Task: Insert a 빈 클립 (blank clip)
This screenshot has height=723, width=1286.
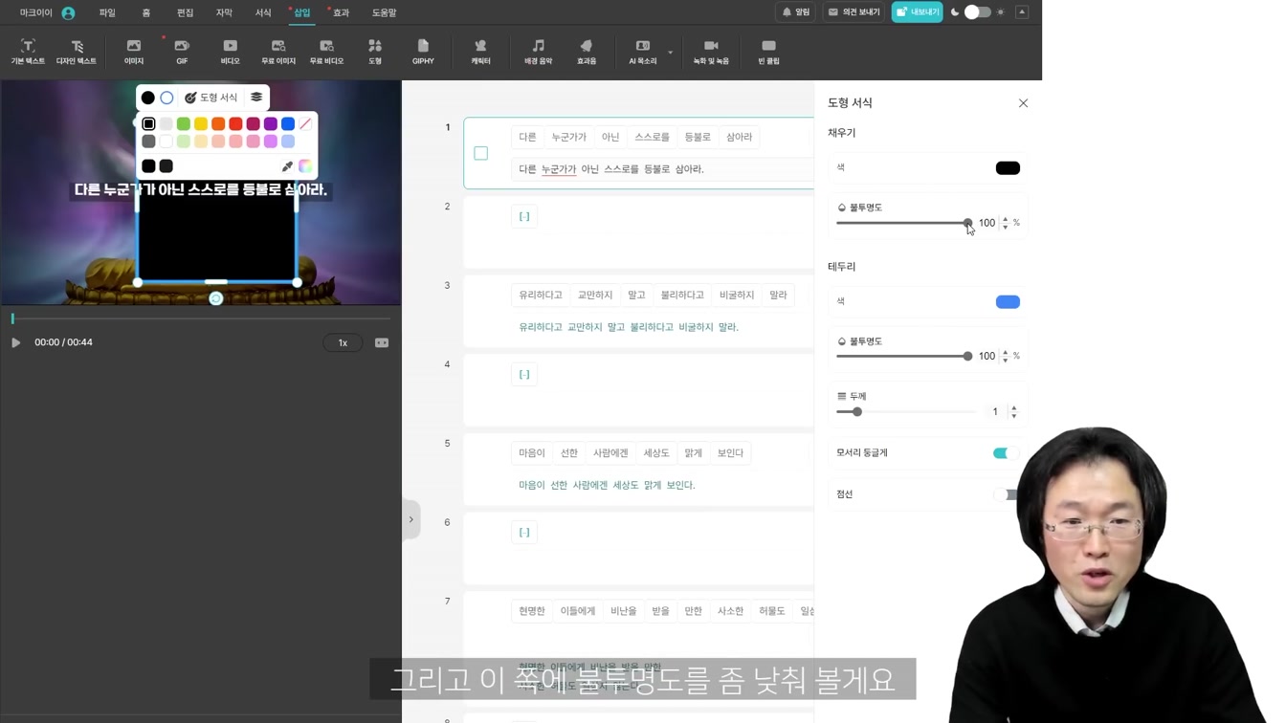Action: point(768,52)
